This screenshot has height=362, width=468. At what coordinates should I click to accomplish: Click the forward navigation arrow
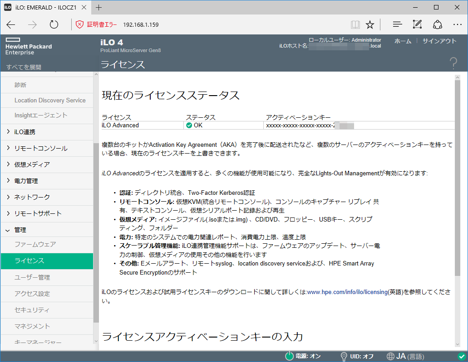32,25
